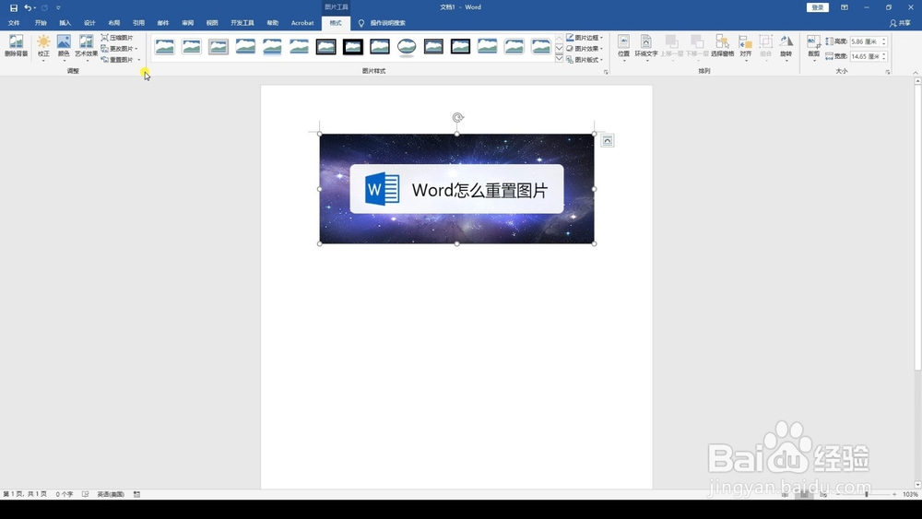Click Compress Pictures (压缩图片)
922x519 pixels.
pyautogui.click(x=116, y=38)
